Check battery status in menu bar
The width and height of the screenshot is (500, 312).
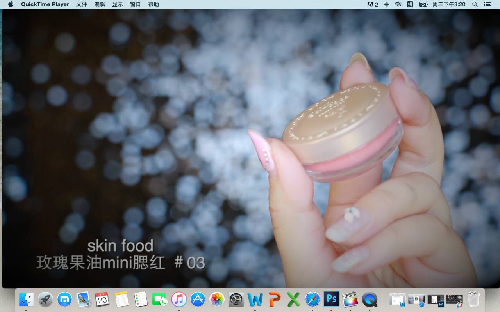coord(423,4)
